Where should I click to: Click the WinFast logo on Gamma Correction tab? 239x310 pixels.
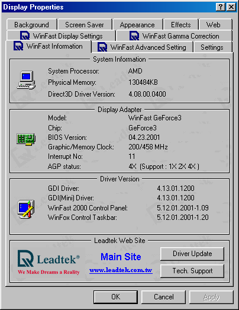pyautogui.click(x=134, y=36)
